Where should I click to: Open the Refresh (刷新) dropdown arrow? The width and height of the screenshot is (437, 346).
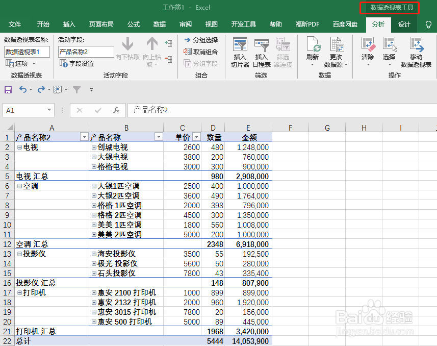pyautogui.click(x=313, y=65)
